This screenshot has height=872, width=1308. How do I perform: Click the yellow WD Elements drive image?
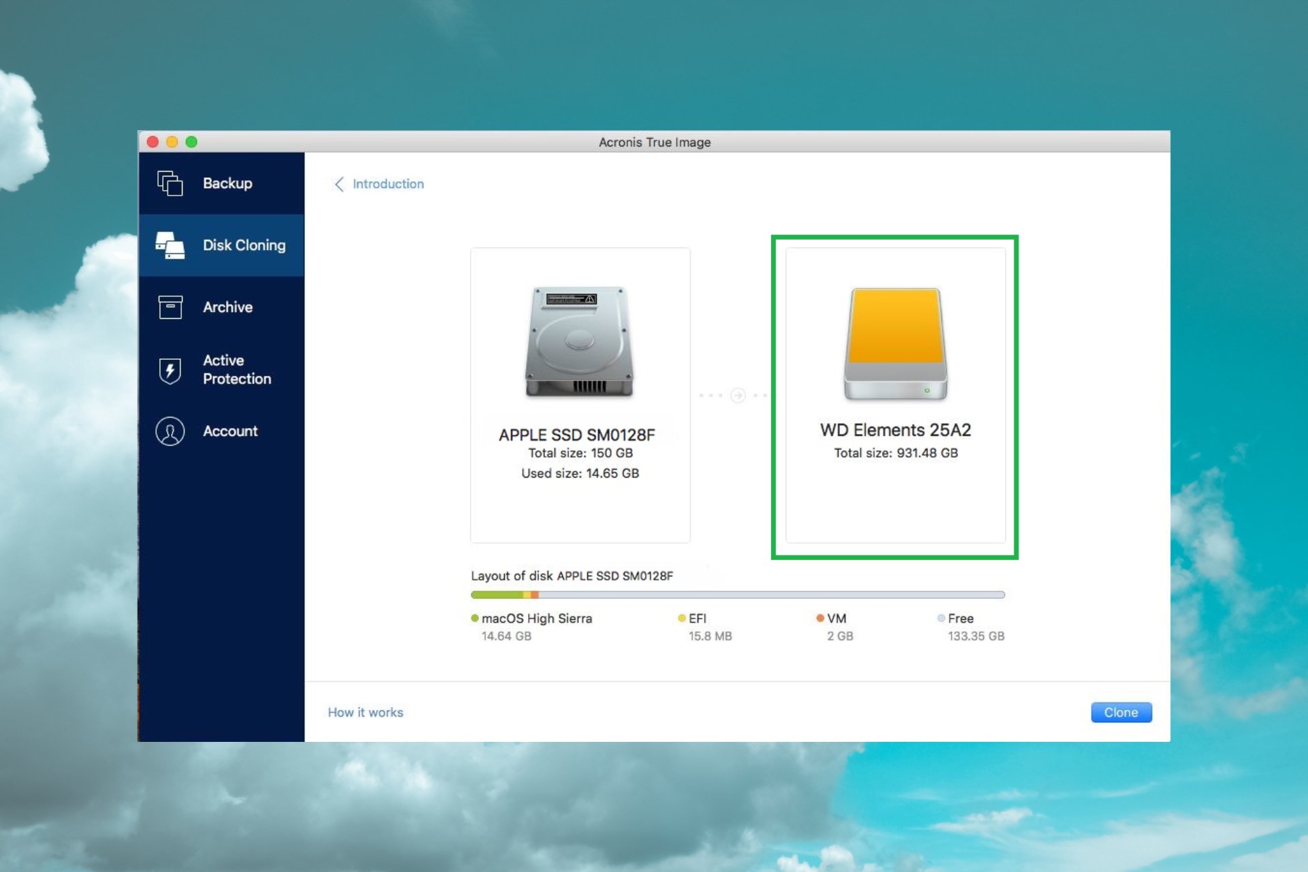click(896, 344)
